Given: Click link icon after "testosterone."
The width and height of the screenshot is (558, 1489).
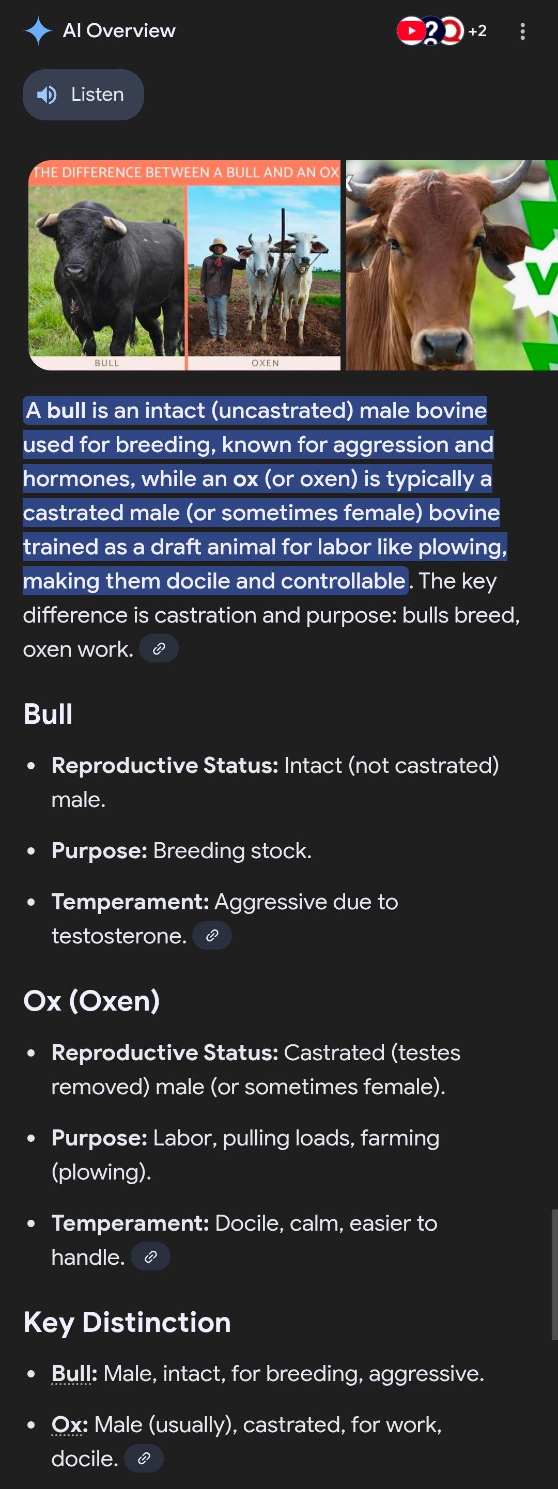Looking at the screenshot, I should (212, 935).
